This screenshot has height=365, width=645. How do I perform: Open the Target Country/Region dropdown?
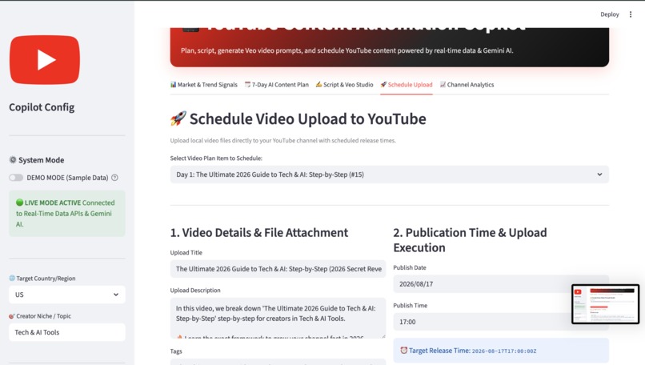pos(67,295)
